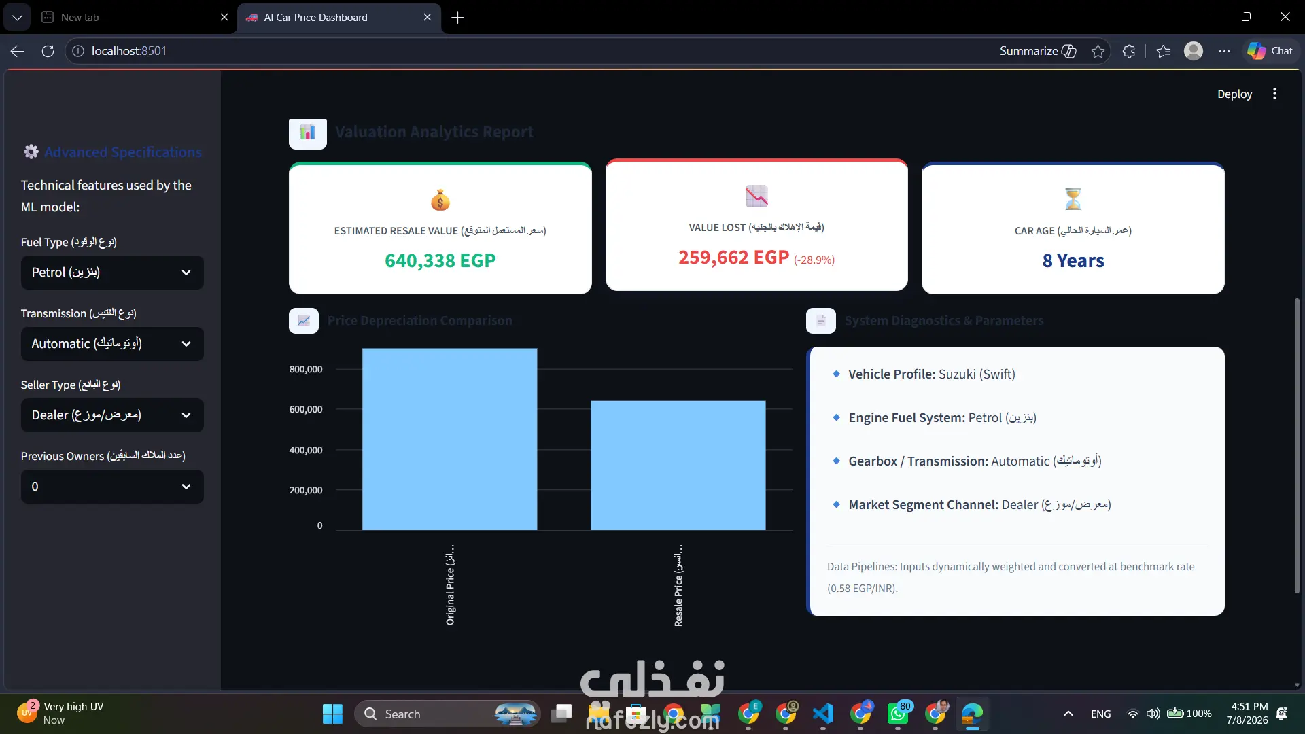Click the Engine Fuel System line
The image size is (1305, 734).
942,418
